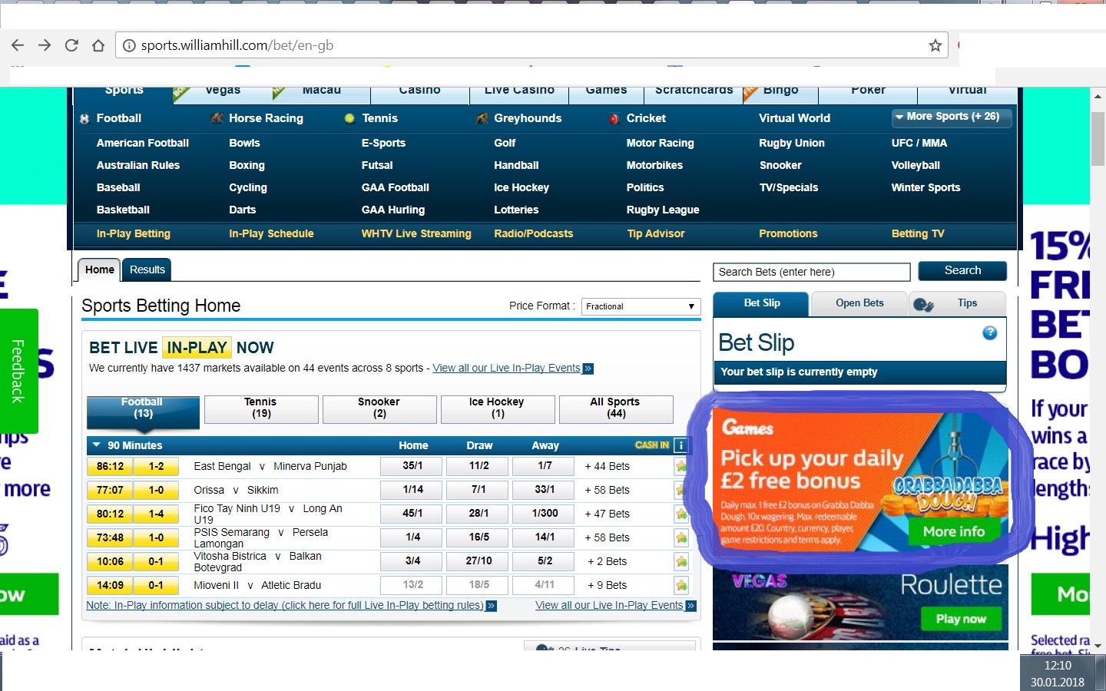Click Play now on the Roulette banner
The image size is (1106, 691).
pyautogui.click(x=961, y=619)
